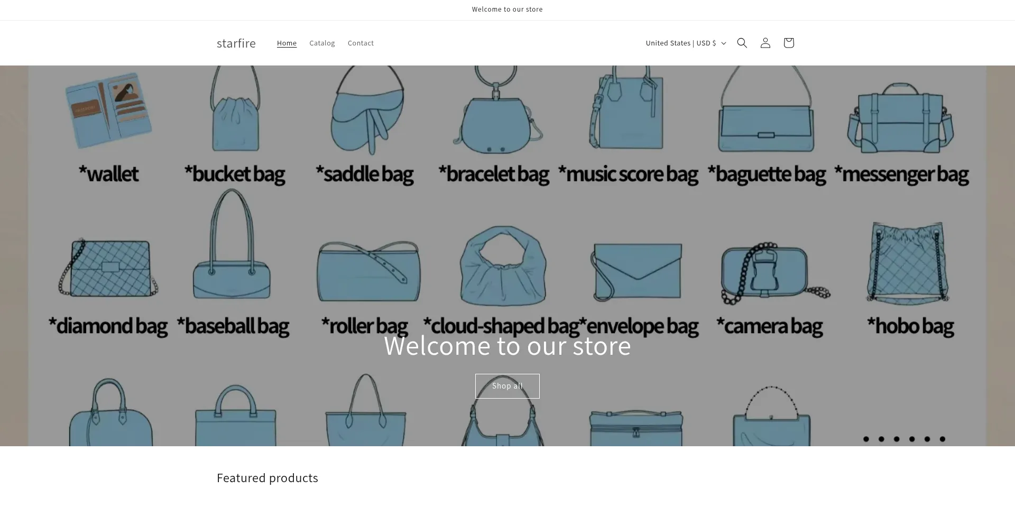This screenshot has height=525, width=1015.
Task: Open the Catalog menu item
Action: tap(322, 43)
